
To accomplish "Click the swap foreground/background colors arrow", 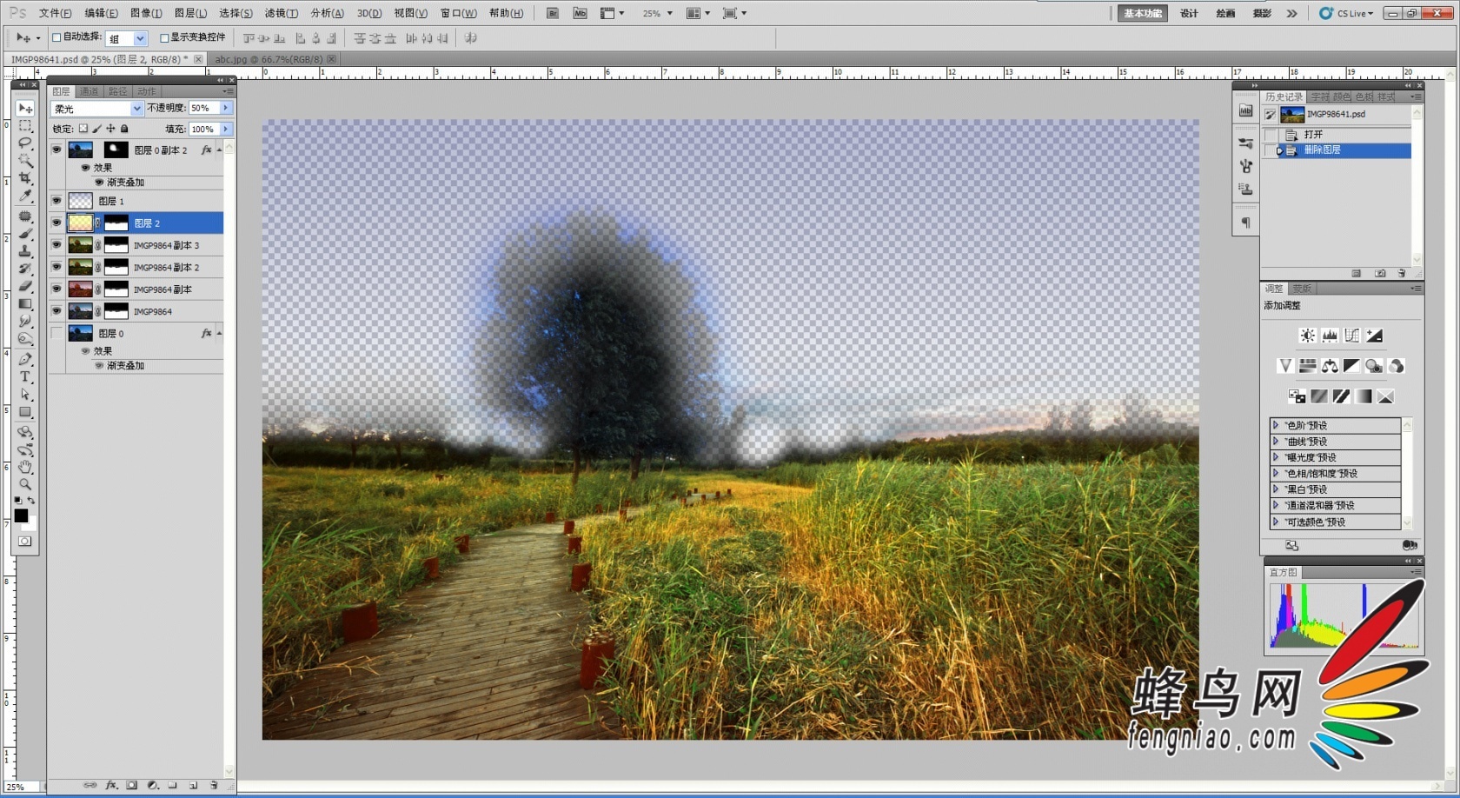I will (x=32, y=501).
